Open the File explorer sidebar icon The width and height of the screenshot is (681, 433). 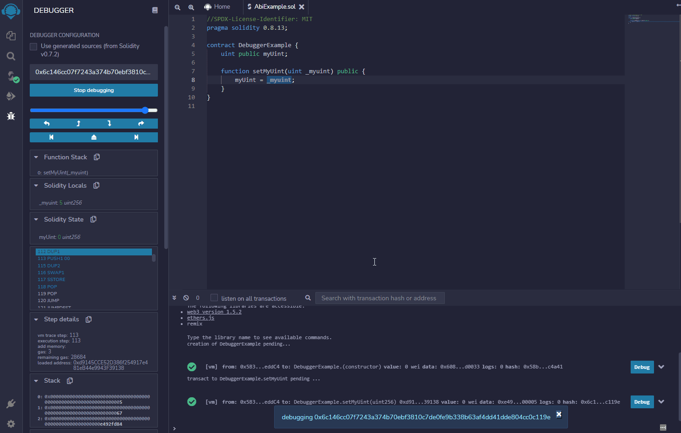pos(11,36)
